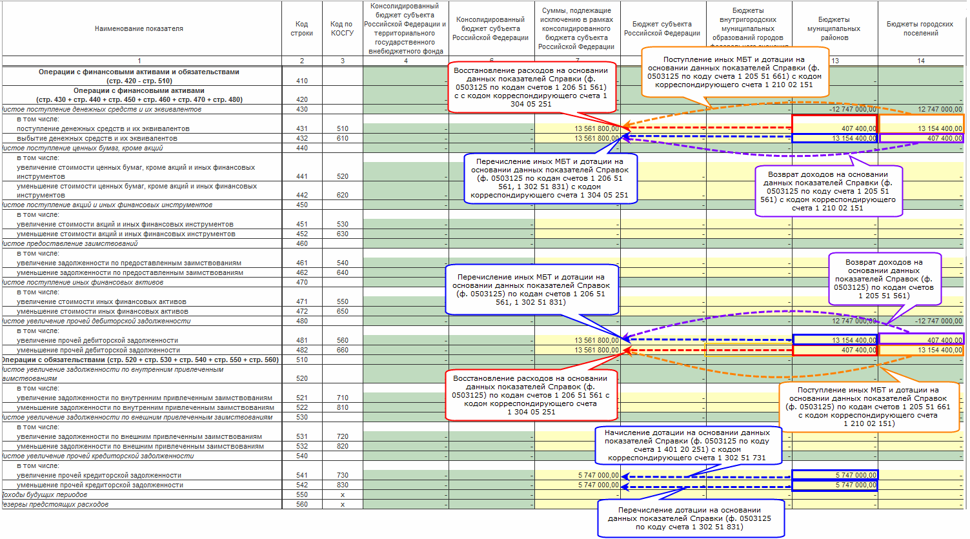Click row code 420
This screenshot has width=970, height=539.
tap(301, 99)
